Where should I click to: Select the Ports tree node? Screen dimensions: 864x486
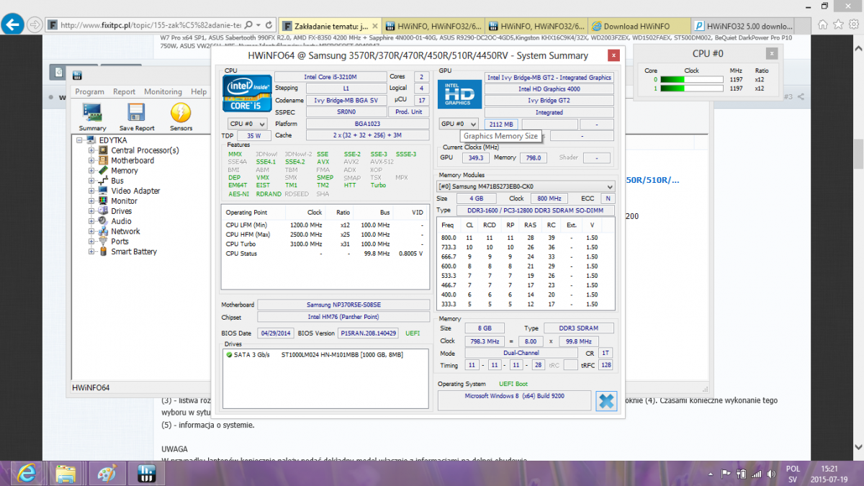(120, 241)
